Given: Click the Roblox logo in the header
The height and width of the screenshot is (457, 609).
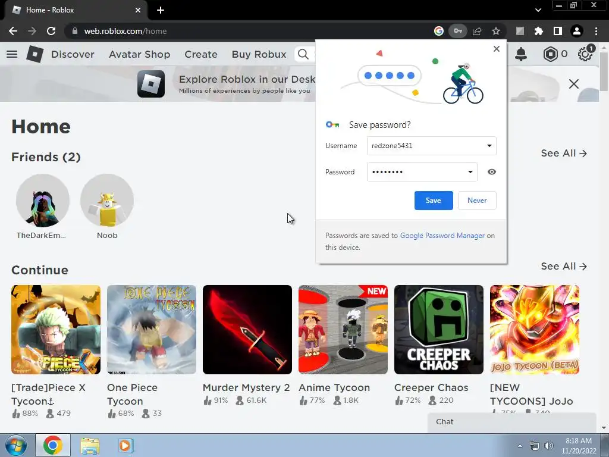Looking at the screenshot, I should [x=34, y=54].
